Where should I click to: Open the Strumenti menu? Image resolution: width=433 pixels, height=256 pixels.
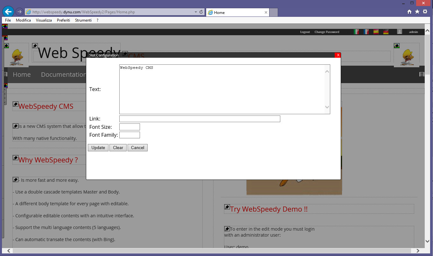pyautogui.click(x=83, y=20)
